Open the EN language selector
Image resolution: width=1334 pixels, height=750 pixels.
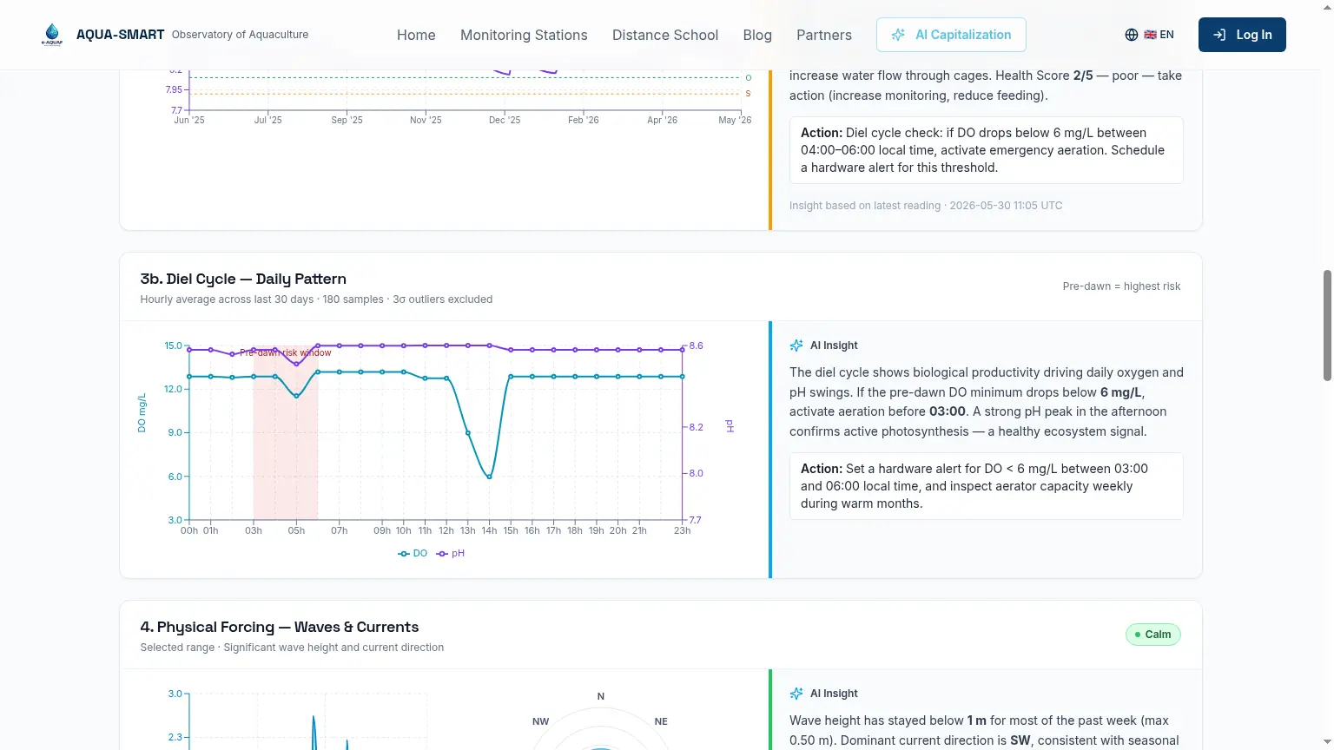(x=1149, y=35)
